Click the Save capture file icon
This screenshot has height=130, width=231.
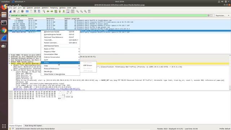tap(31, 11)
